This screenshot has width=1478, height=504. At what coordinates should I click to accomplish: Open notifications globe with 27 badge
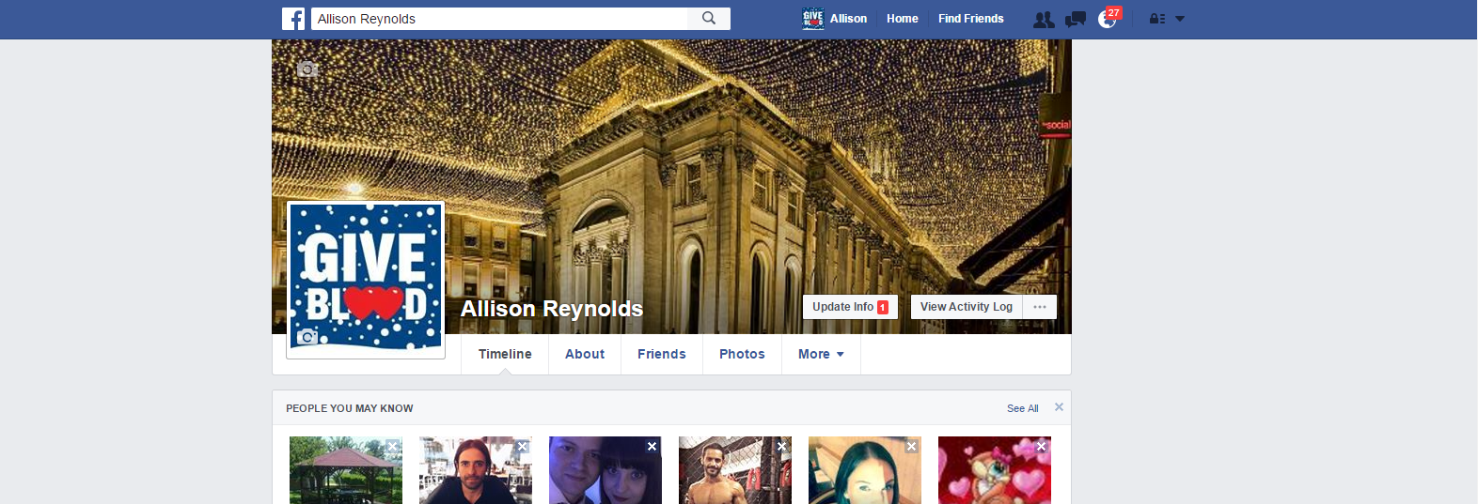tap(1108, 20)
